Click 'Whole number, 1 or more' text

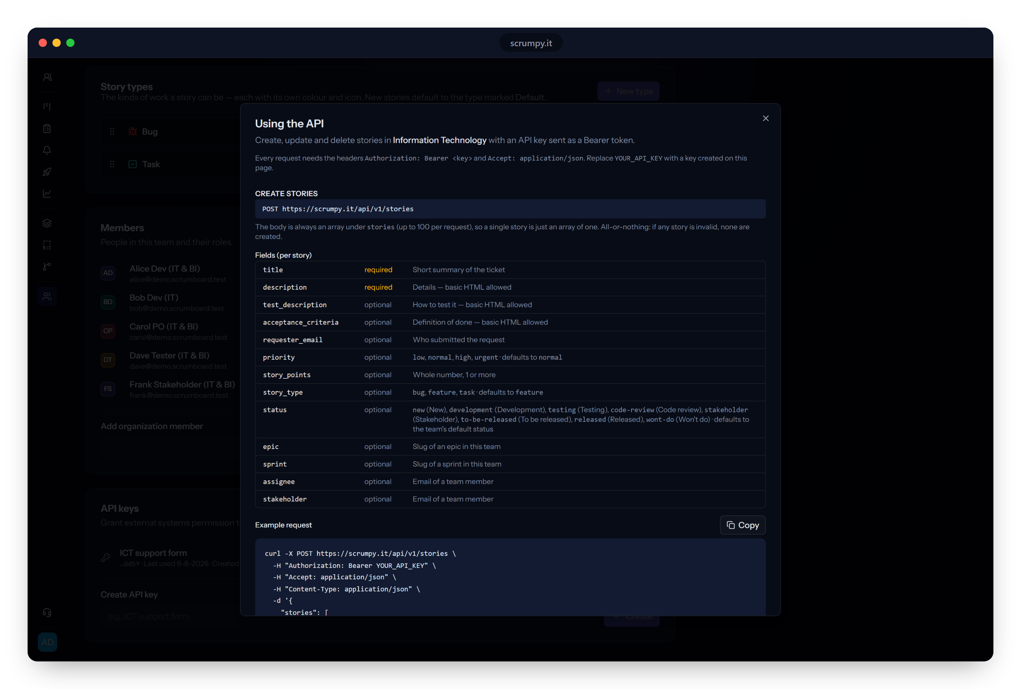454,375
